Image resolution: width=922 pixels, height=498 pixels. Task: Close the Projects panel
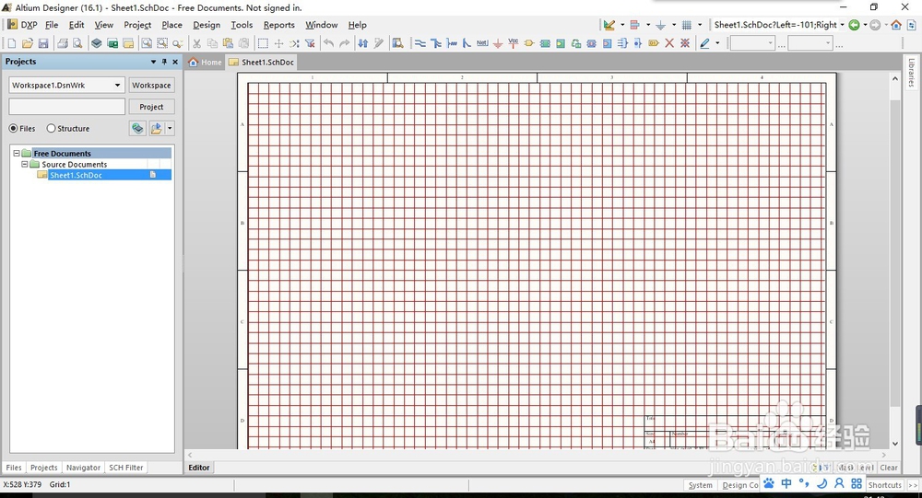(x=175, y=62)
